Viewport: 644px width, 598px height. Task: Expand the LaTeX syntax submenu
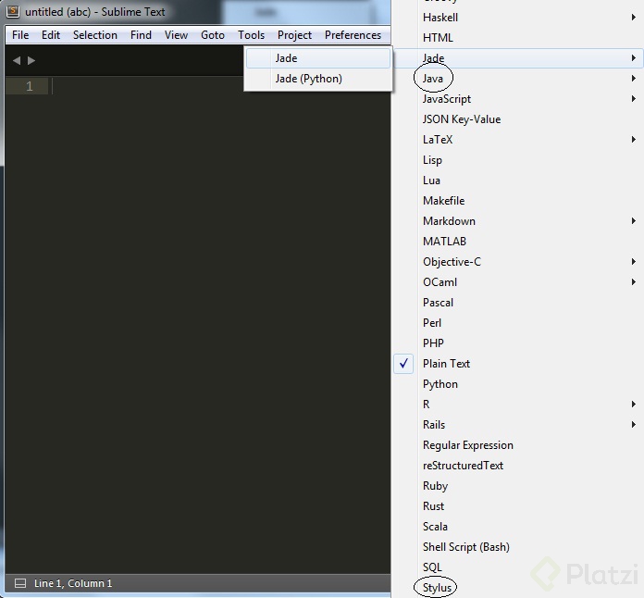[517, 140]
